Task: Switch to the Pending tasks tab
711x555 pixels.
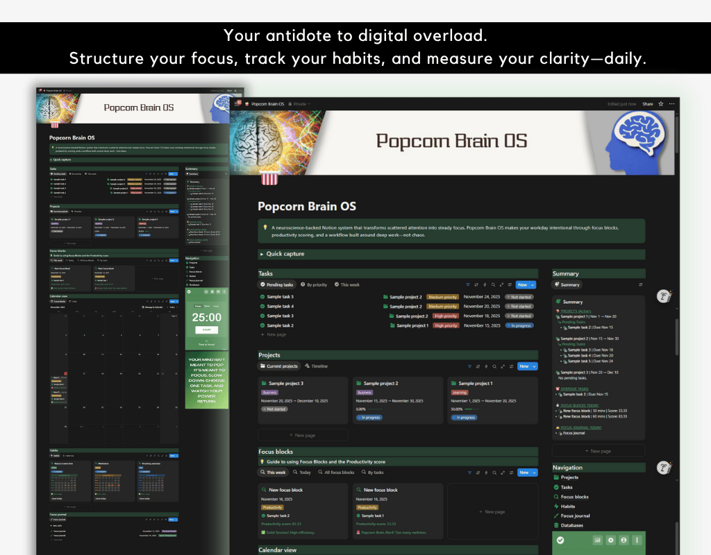Action: point(276,284)
